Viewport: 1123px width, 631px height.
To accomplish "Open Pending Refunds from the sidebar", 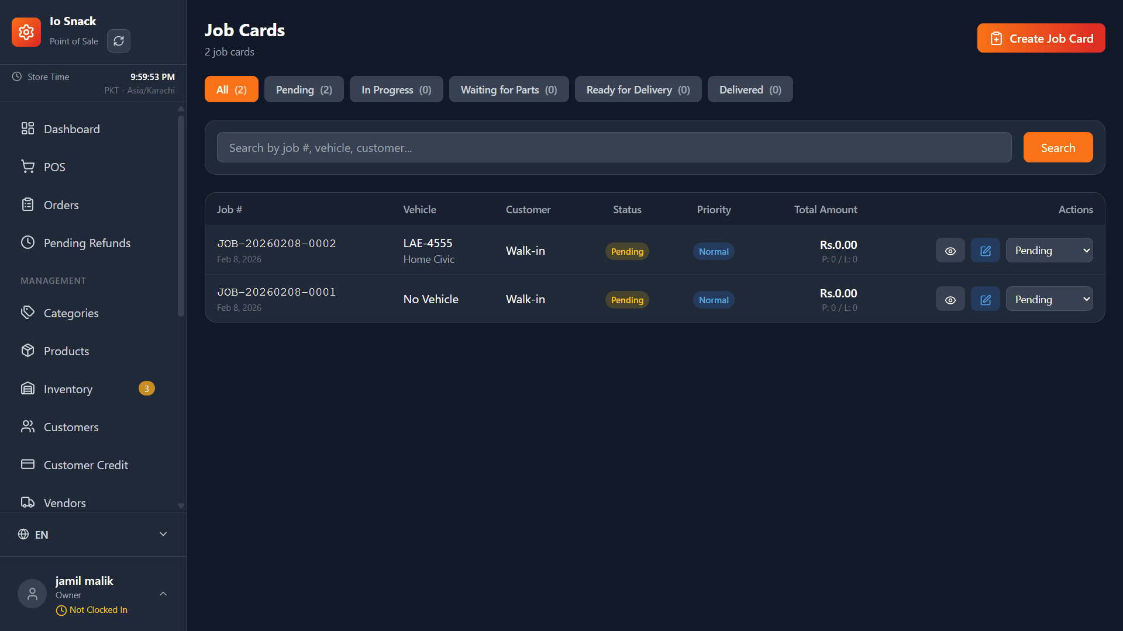I will (87, 242).
